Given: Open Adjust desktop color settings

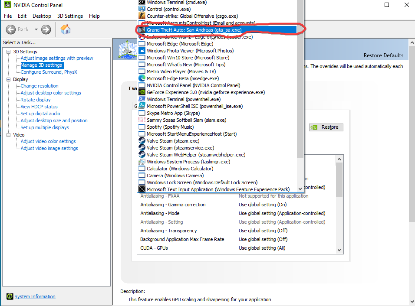Looking at the screenshot, I should [51, 93].
